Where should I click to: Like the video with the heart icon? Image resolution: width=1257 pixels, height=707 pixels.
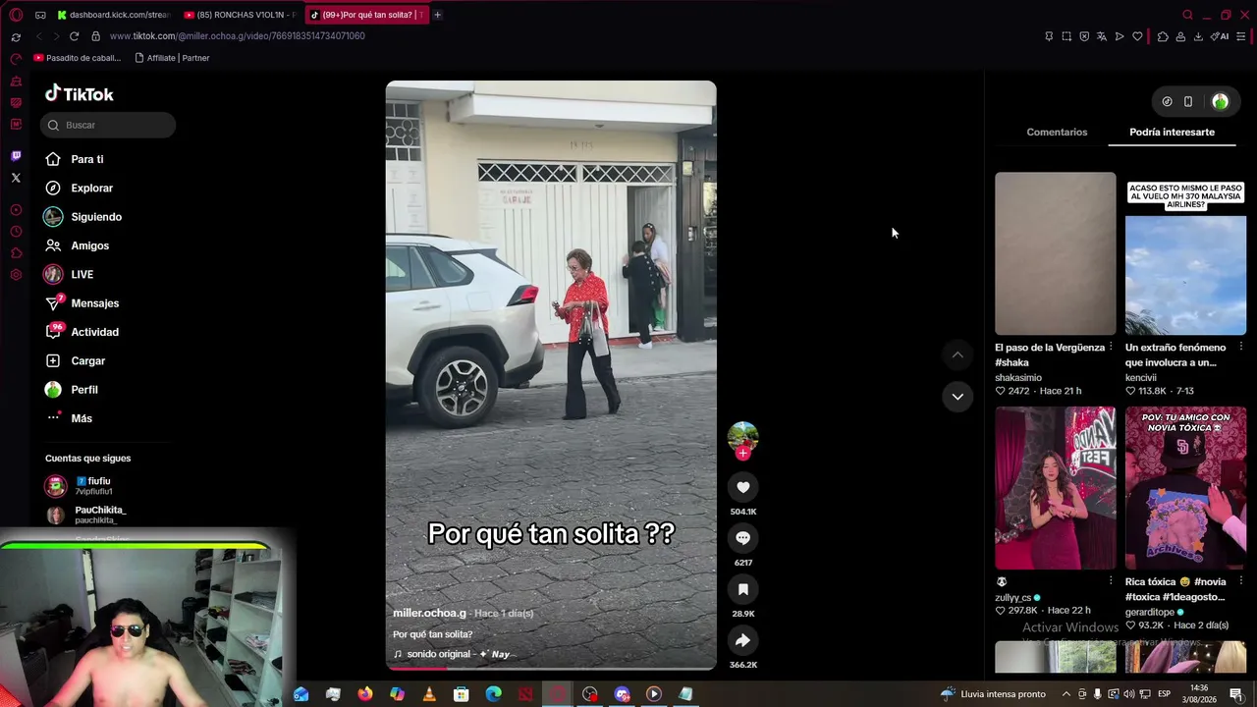tap(742, 487)
